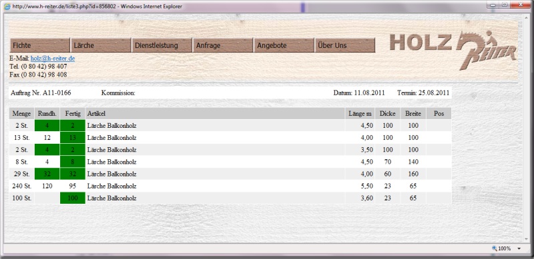Minimize the Internet Explorer window
The height and width of the screenshot is (259, 534).
[493, 5]
